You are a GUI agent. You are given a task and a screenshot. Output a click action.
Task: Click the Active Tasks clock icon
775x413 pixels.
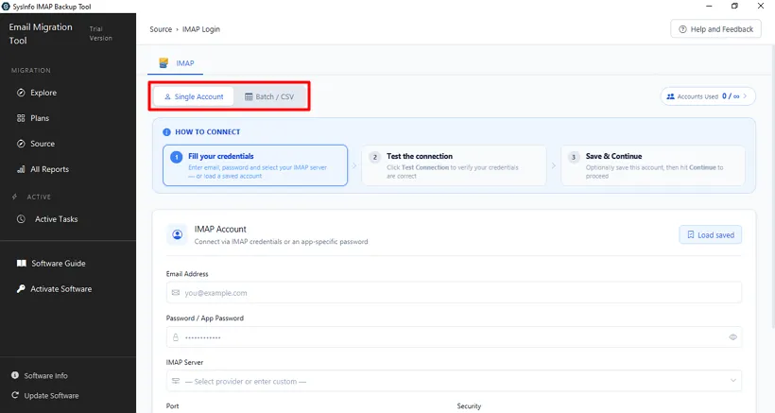21,219
